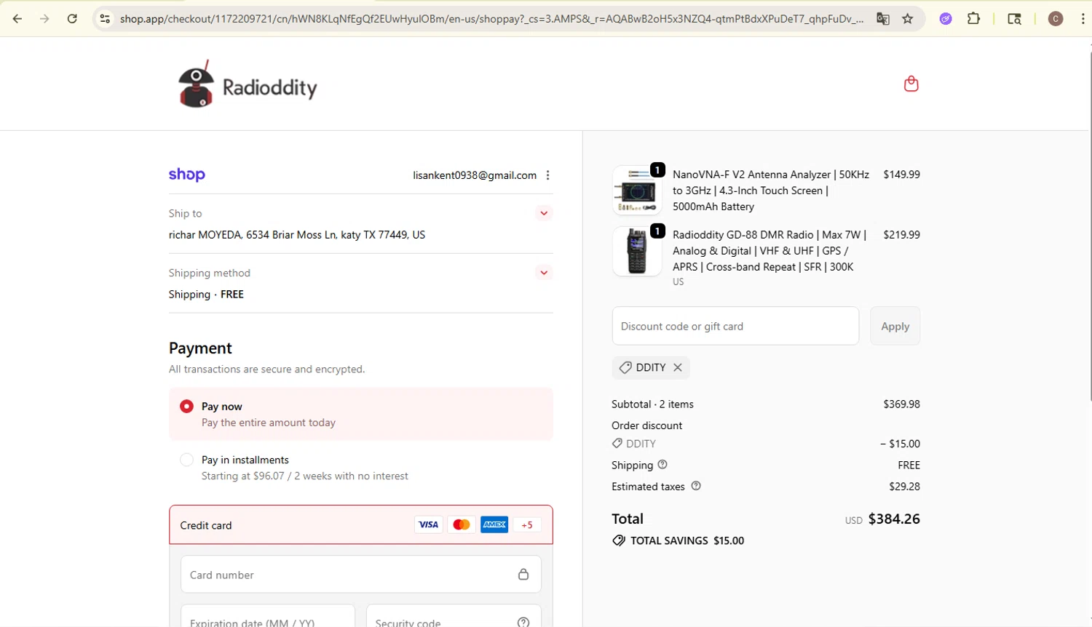View site information icon in address bar
The height and width of the screenshot is (627, 1092).
click(105, 19)
